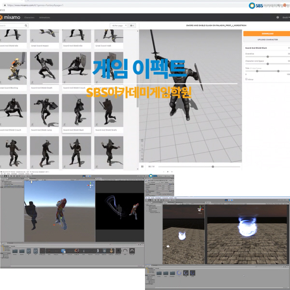Toggle the Mirror checkbox
The width and height of the screenshot is (290, 290).
coord(246,79)
